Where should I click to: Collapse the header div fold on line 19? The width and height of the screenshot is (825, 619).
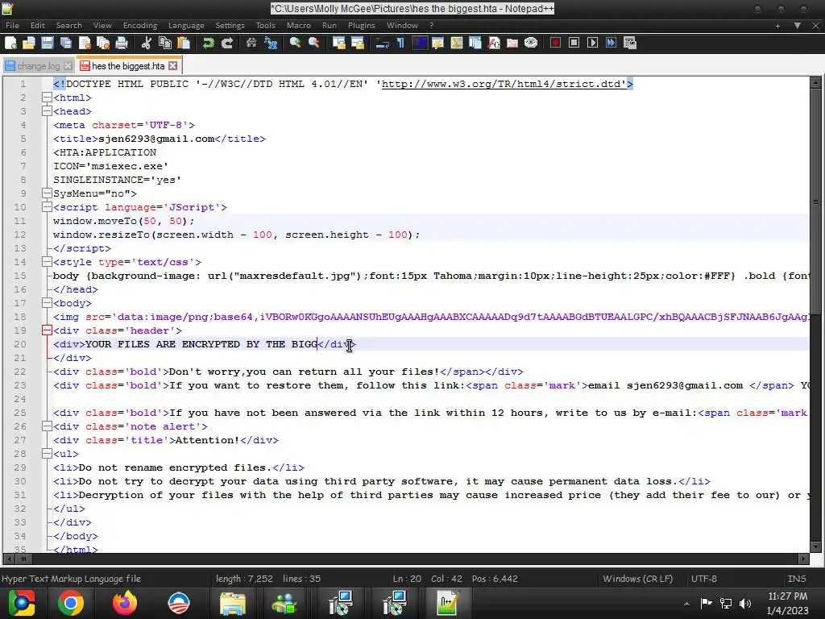pyautogui.click(x=47, y=330)
